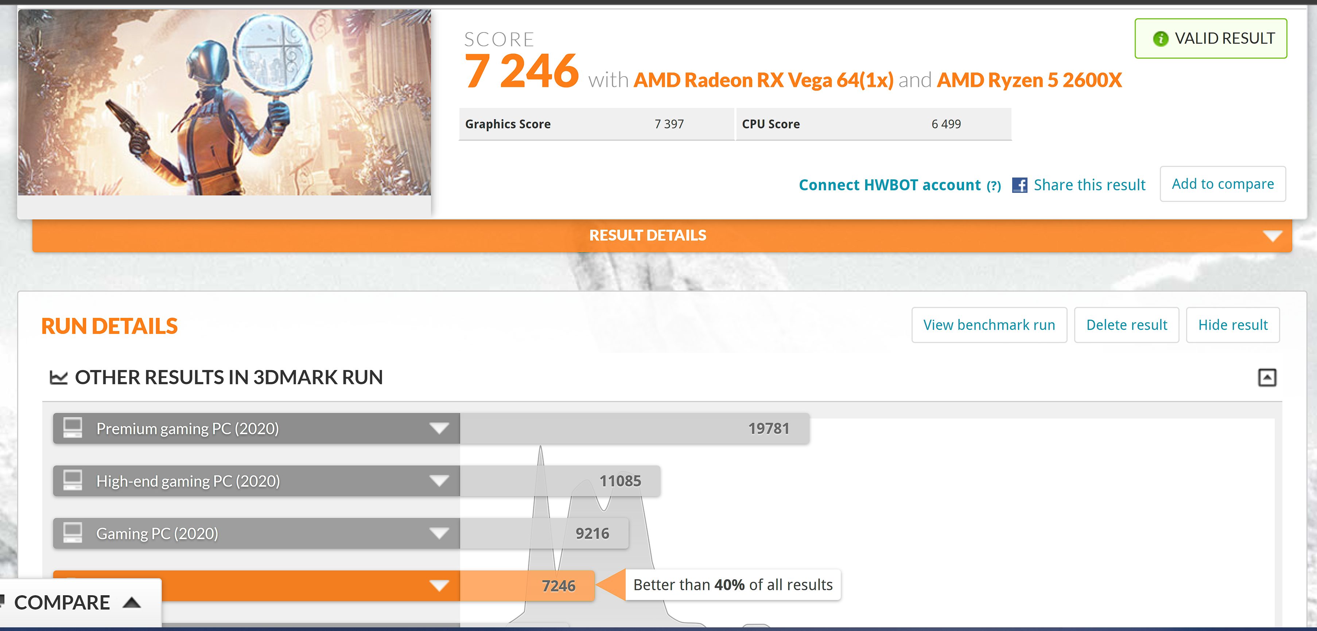Click the Gaming PC (2020) monitor icon
The image size is (1317, 631).
(x=73, y=533)
